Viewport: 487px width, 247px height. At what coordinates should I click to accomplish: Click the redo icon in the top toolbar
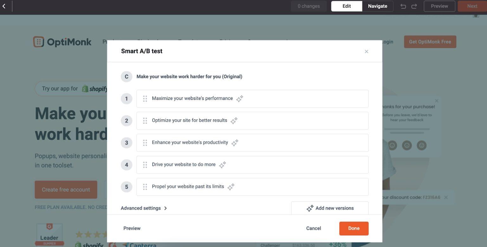[x=414, y=6]
